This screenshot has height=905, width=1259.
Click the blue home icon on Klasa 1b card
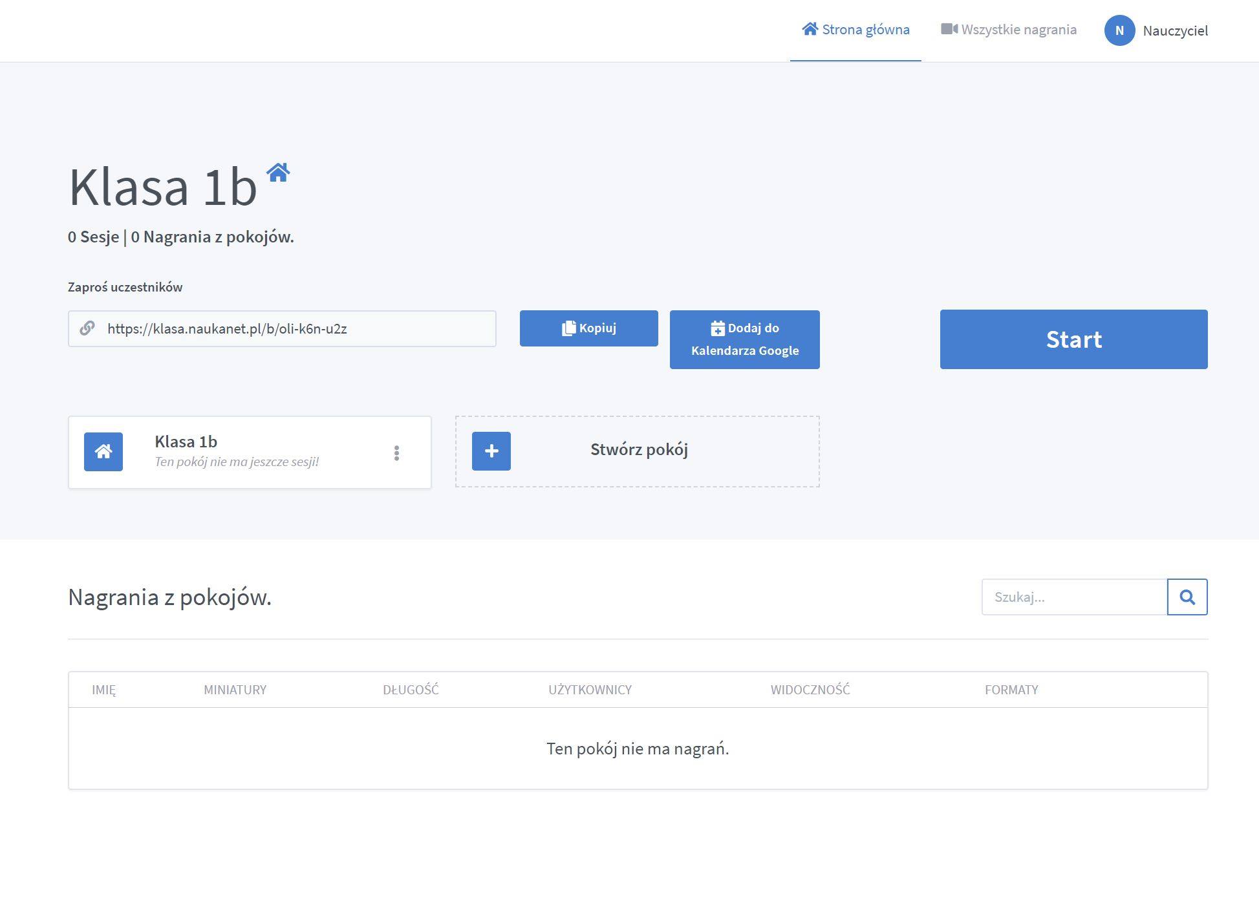pyautogui.click(x=103, y=451)
